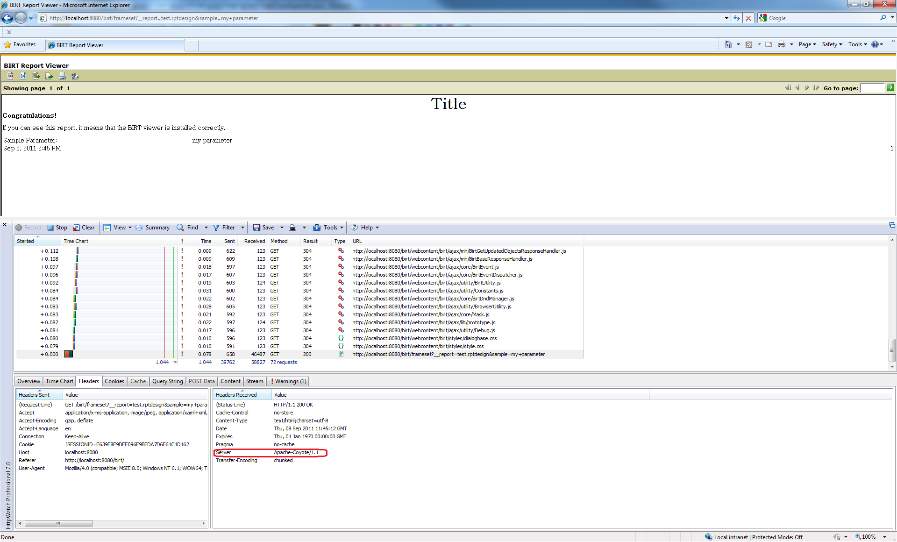Click the BIRT print report on server icon

75,76
